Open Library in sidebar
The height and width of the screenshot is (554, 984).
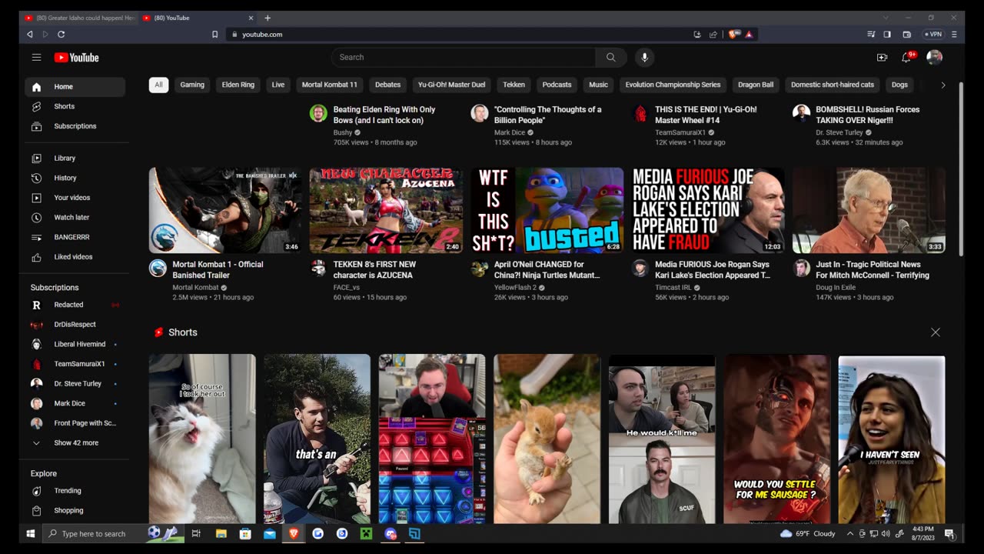(x=75, y=158)
